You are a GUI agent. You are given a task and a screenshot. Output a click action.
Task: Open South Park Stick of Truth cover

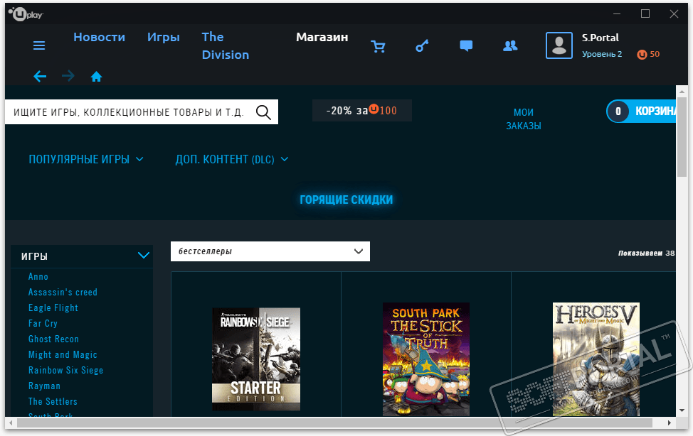[x=426, y=359]
